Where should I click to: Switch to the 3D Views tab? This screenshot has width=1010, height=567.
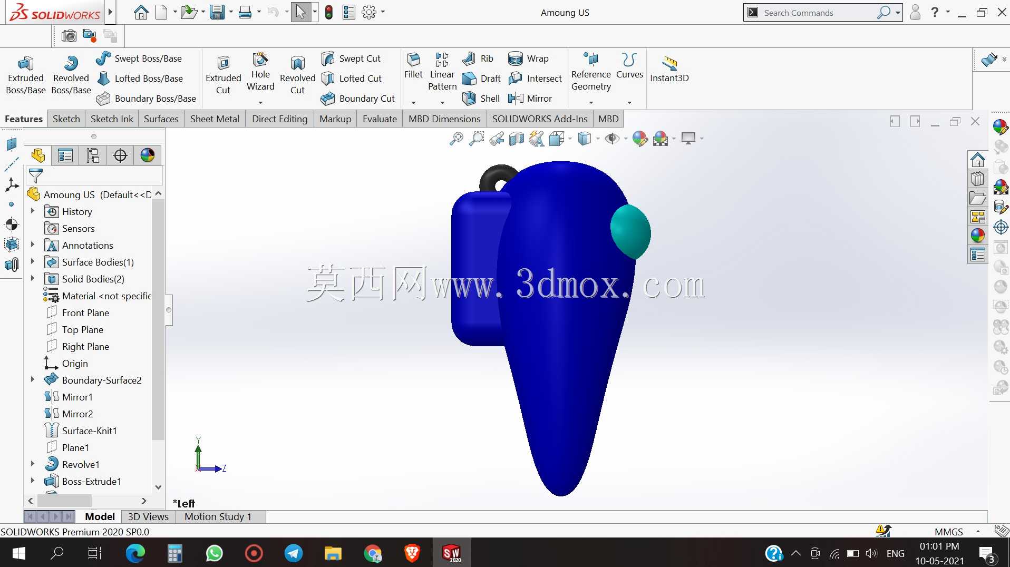point(148,517)
